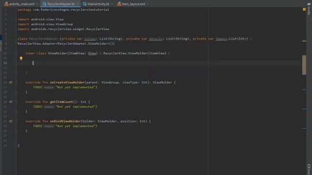Screen dimensions: 312x175
Task: Click the import android.view.ViewGroup line
Action: point(45,24)
